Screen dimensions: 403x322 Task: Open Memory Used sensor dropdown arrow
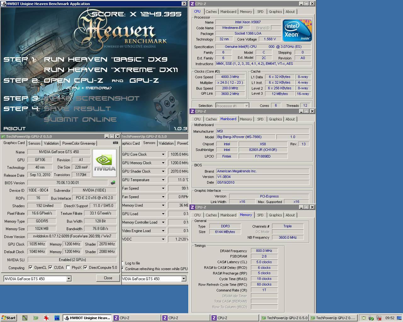click(x=163, y=205)
